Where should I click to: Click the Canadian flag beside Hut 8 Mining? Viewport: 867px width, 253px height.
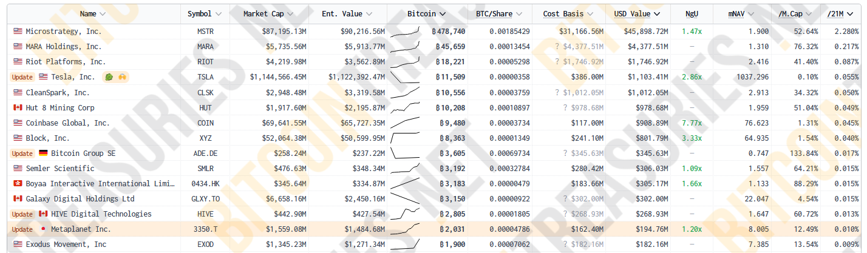pyautogui.click(x=18, y=107)
